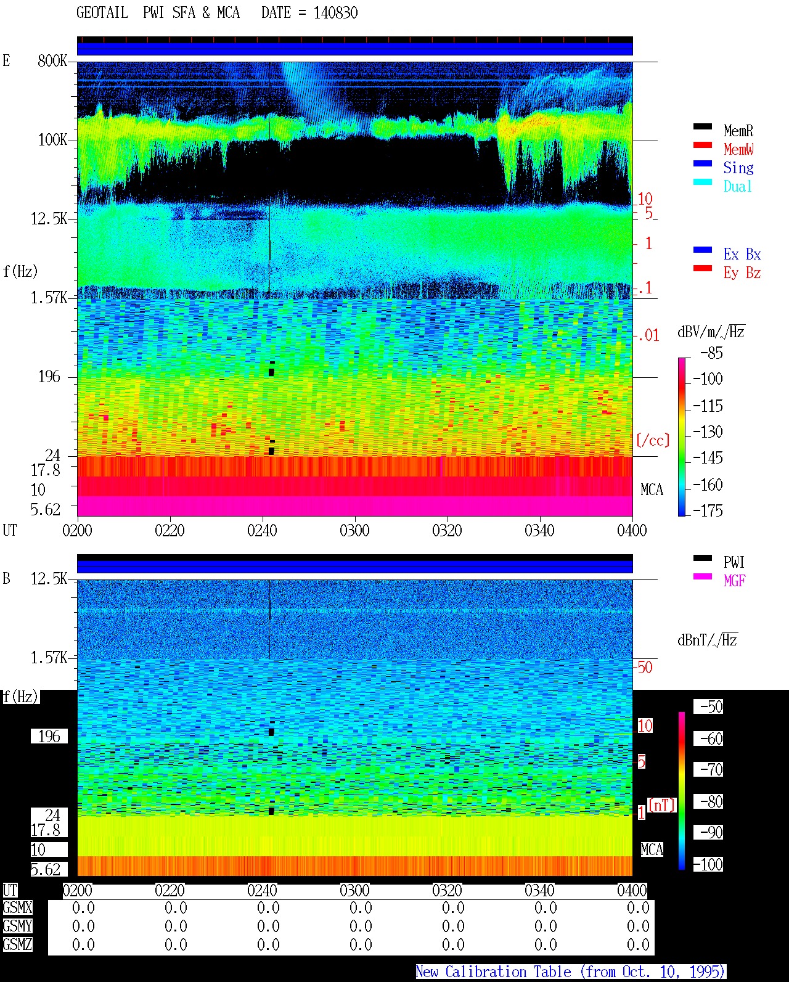Click the -85 color bar value
This screenshot has height=982, width=789.
click(x=712, y=353)
